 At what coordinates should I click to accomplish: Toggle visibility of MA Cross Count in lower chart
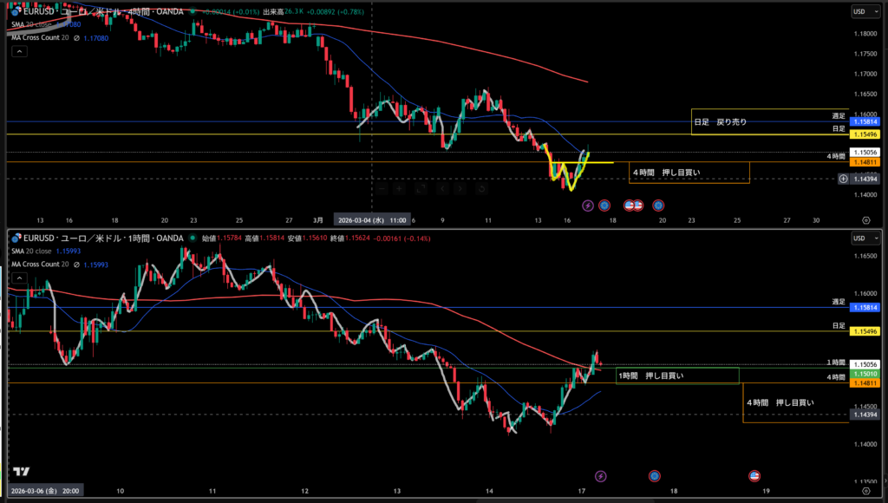[78, 264]
